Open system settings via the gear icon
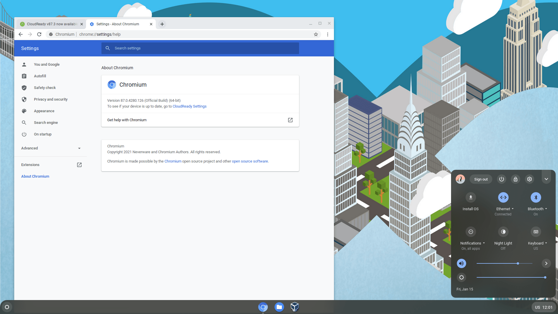Viewport: 558px width, 314px height. click(x=530, y=179)
